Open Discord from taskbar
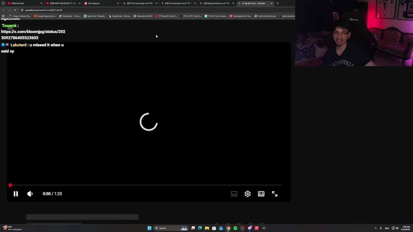The width and height of the screenshot is (413, 232). [249, 228]
